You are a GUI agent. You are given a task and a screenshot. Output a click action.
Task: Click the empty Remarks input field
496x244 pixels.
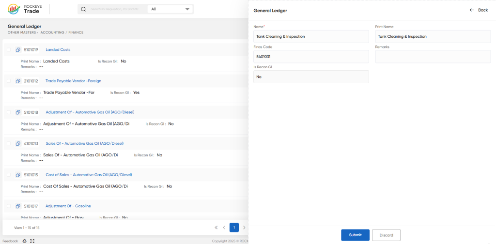433,57
